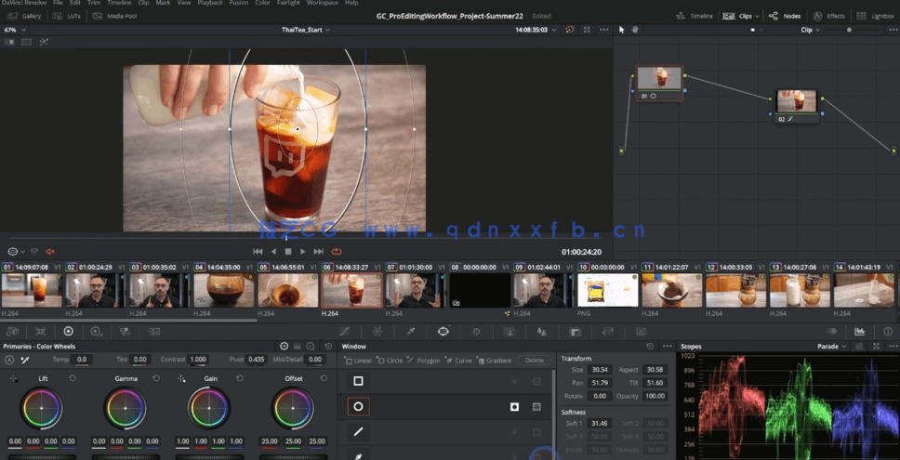Open the Gallery panel
This screenshot has height=460, width=900.
click(24, 16)
